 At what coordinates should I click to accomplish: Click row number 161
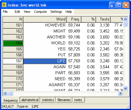[x=13, y=25]
